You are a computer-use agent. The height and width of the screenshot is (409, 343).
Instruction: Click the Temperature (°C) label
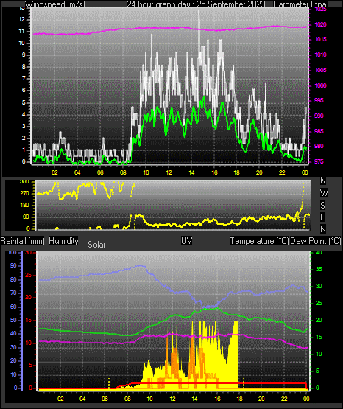(x=259, y=241)
